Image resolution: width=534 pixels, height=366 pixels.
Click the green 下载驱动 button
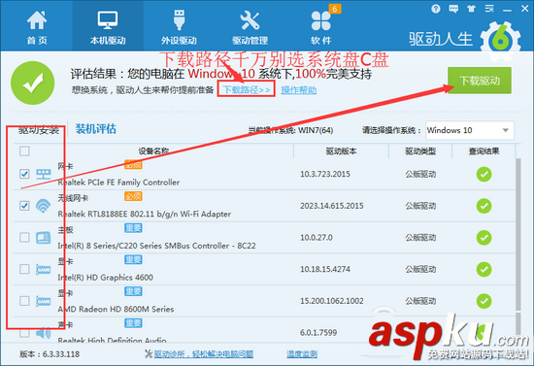click(x=480, y=81)
